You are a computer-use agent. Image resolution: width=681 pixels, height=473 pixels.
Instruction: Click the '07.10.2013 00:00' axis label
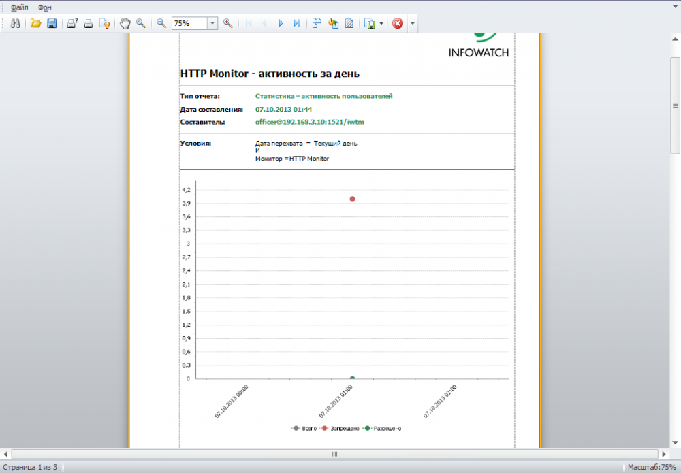pos(232,401)
